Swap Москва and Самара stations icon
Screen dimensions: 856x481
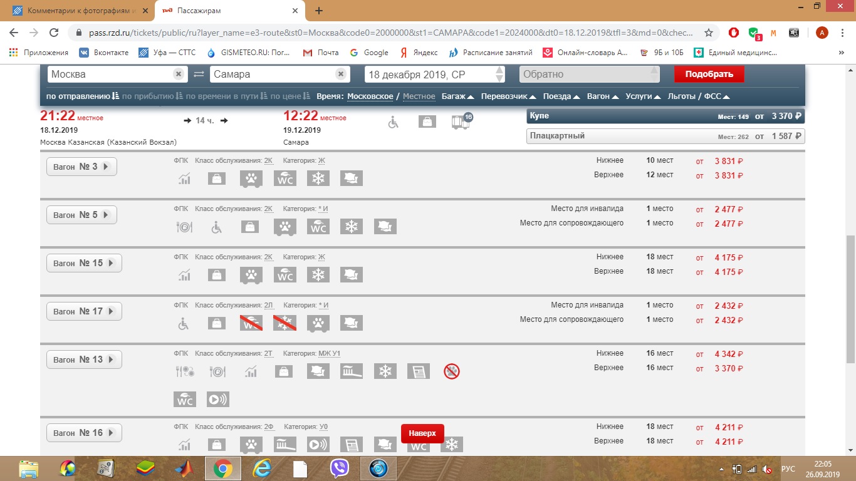(x=199, y=75)
